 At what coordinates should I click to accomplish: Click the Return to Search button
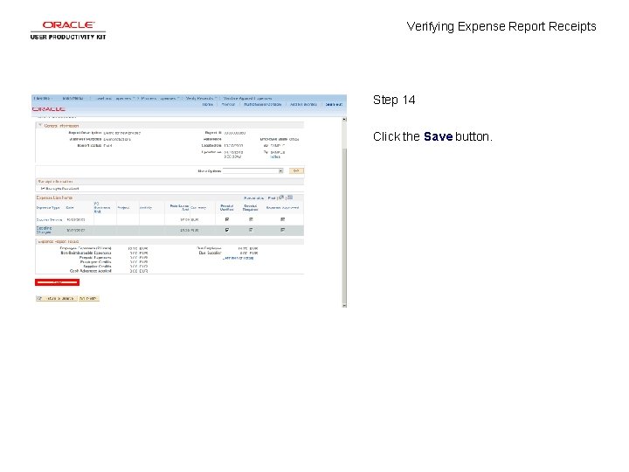[56, 299]
